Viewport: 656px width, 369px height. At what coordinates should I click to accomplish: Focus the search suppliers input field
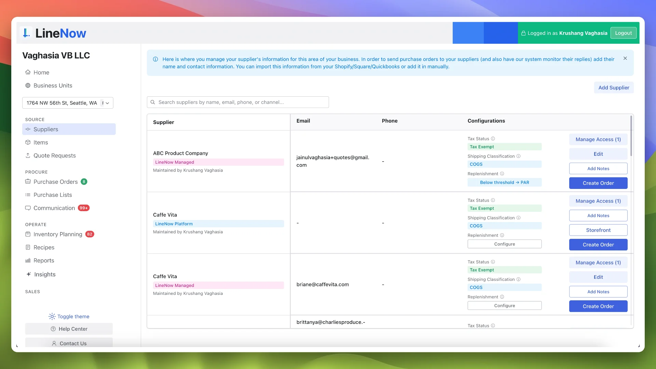239,102
